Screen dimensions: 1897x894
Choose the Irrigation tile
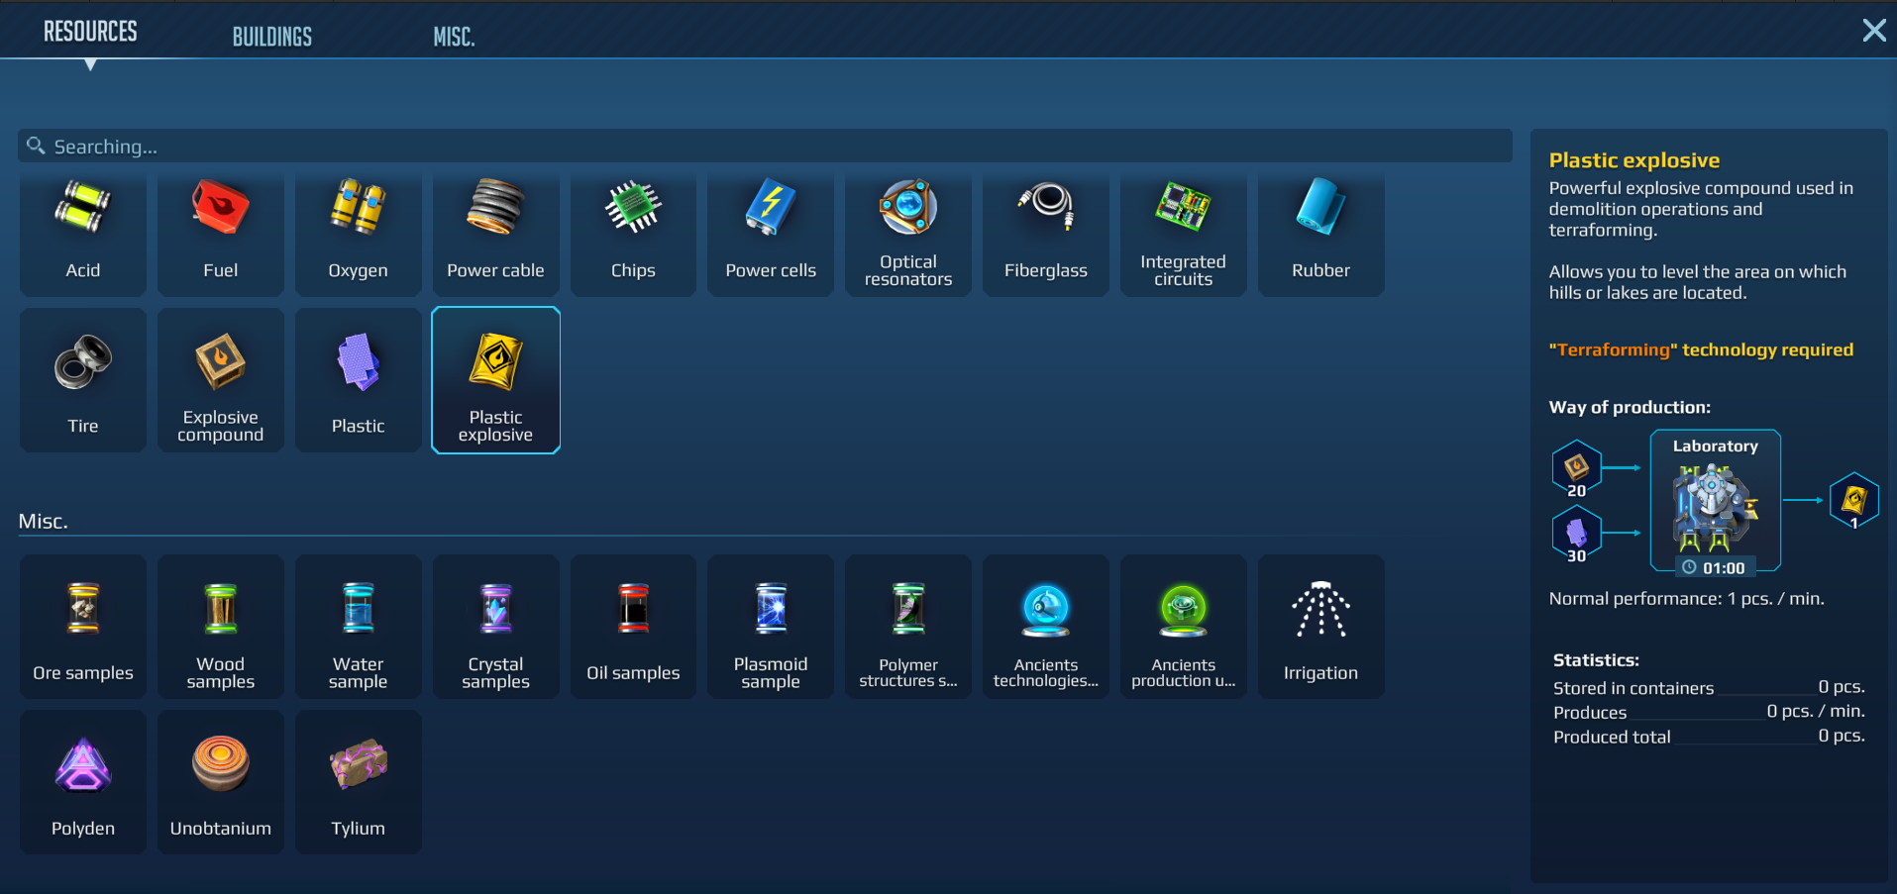(1321, 627)
